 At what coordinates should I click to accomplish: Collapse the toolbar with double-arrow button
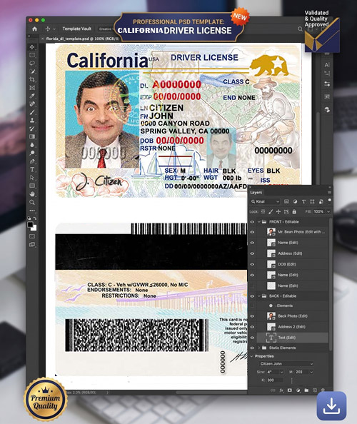point(29,36)
